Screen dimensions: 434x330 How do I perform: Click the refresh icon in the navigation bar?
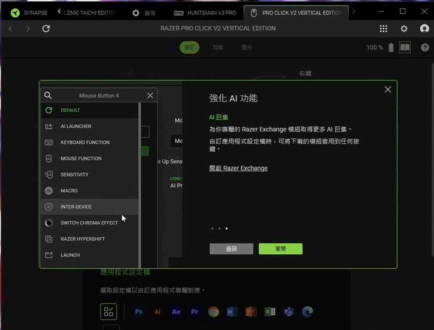pos(46,29)
